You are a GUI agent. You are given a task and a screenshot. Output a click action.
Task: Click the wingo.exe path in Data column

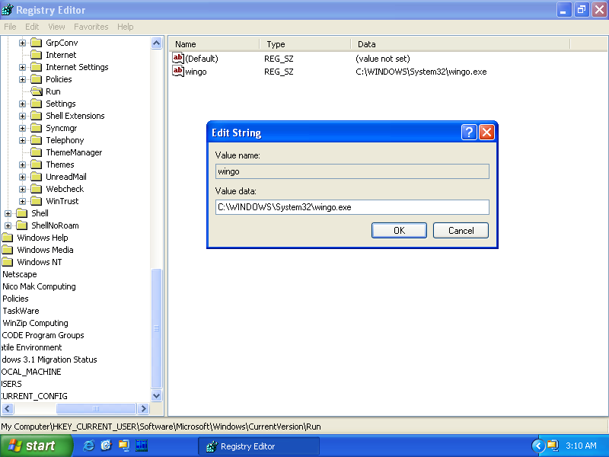point(421,72)
